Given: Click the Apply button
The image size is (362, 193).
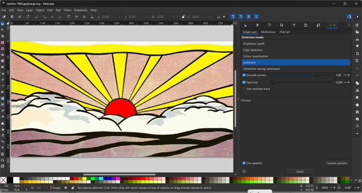Looking at the screenshot, I should [x=300, y=171].
